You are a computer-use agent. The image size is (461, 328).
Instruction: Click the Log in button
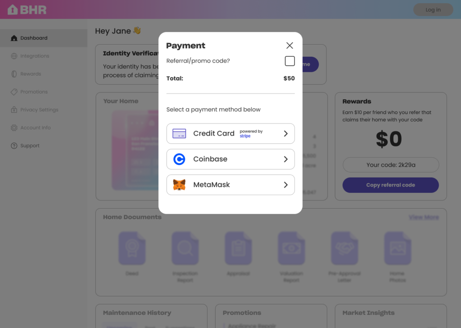[x=433, y=10]
